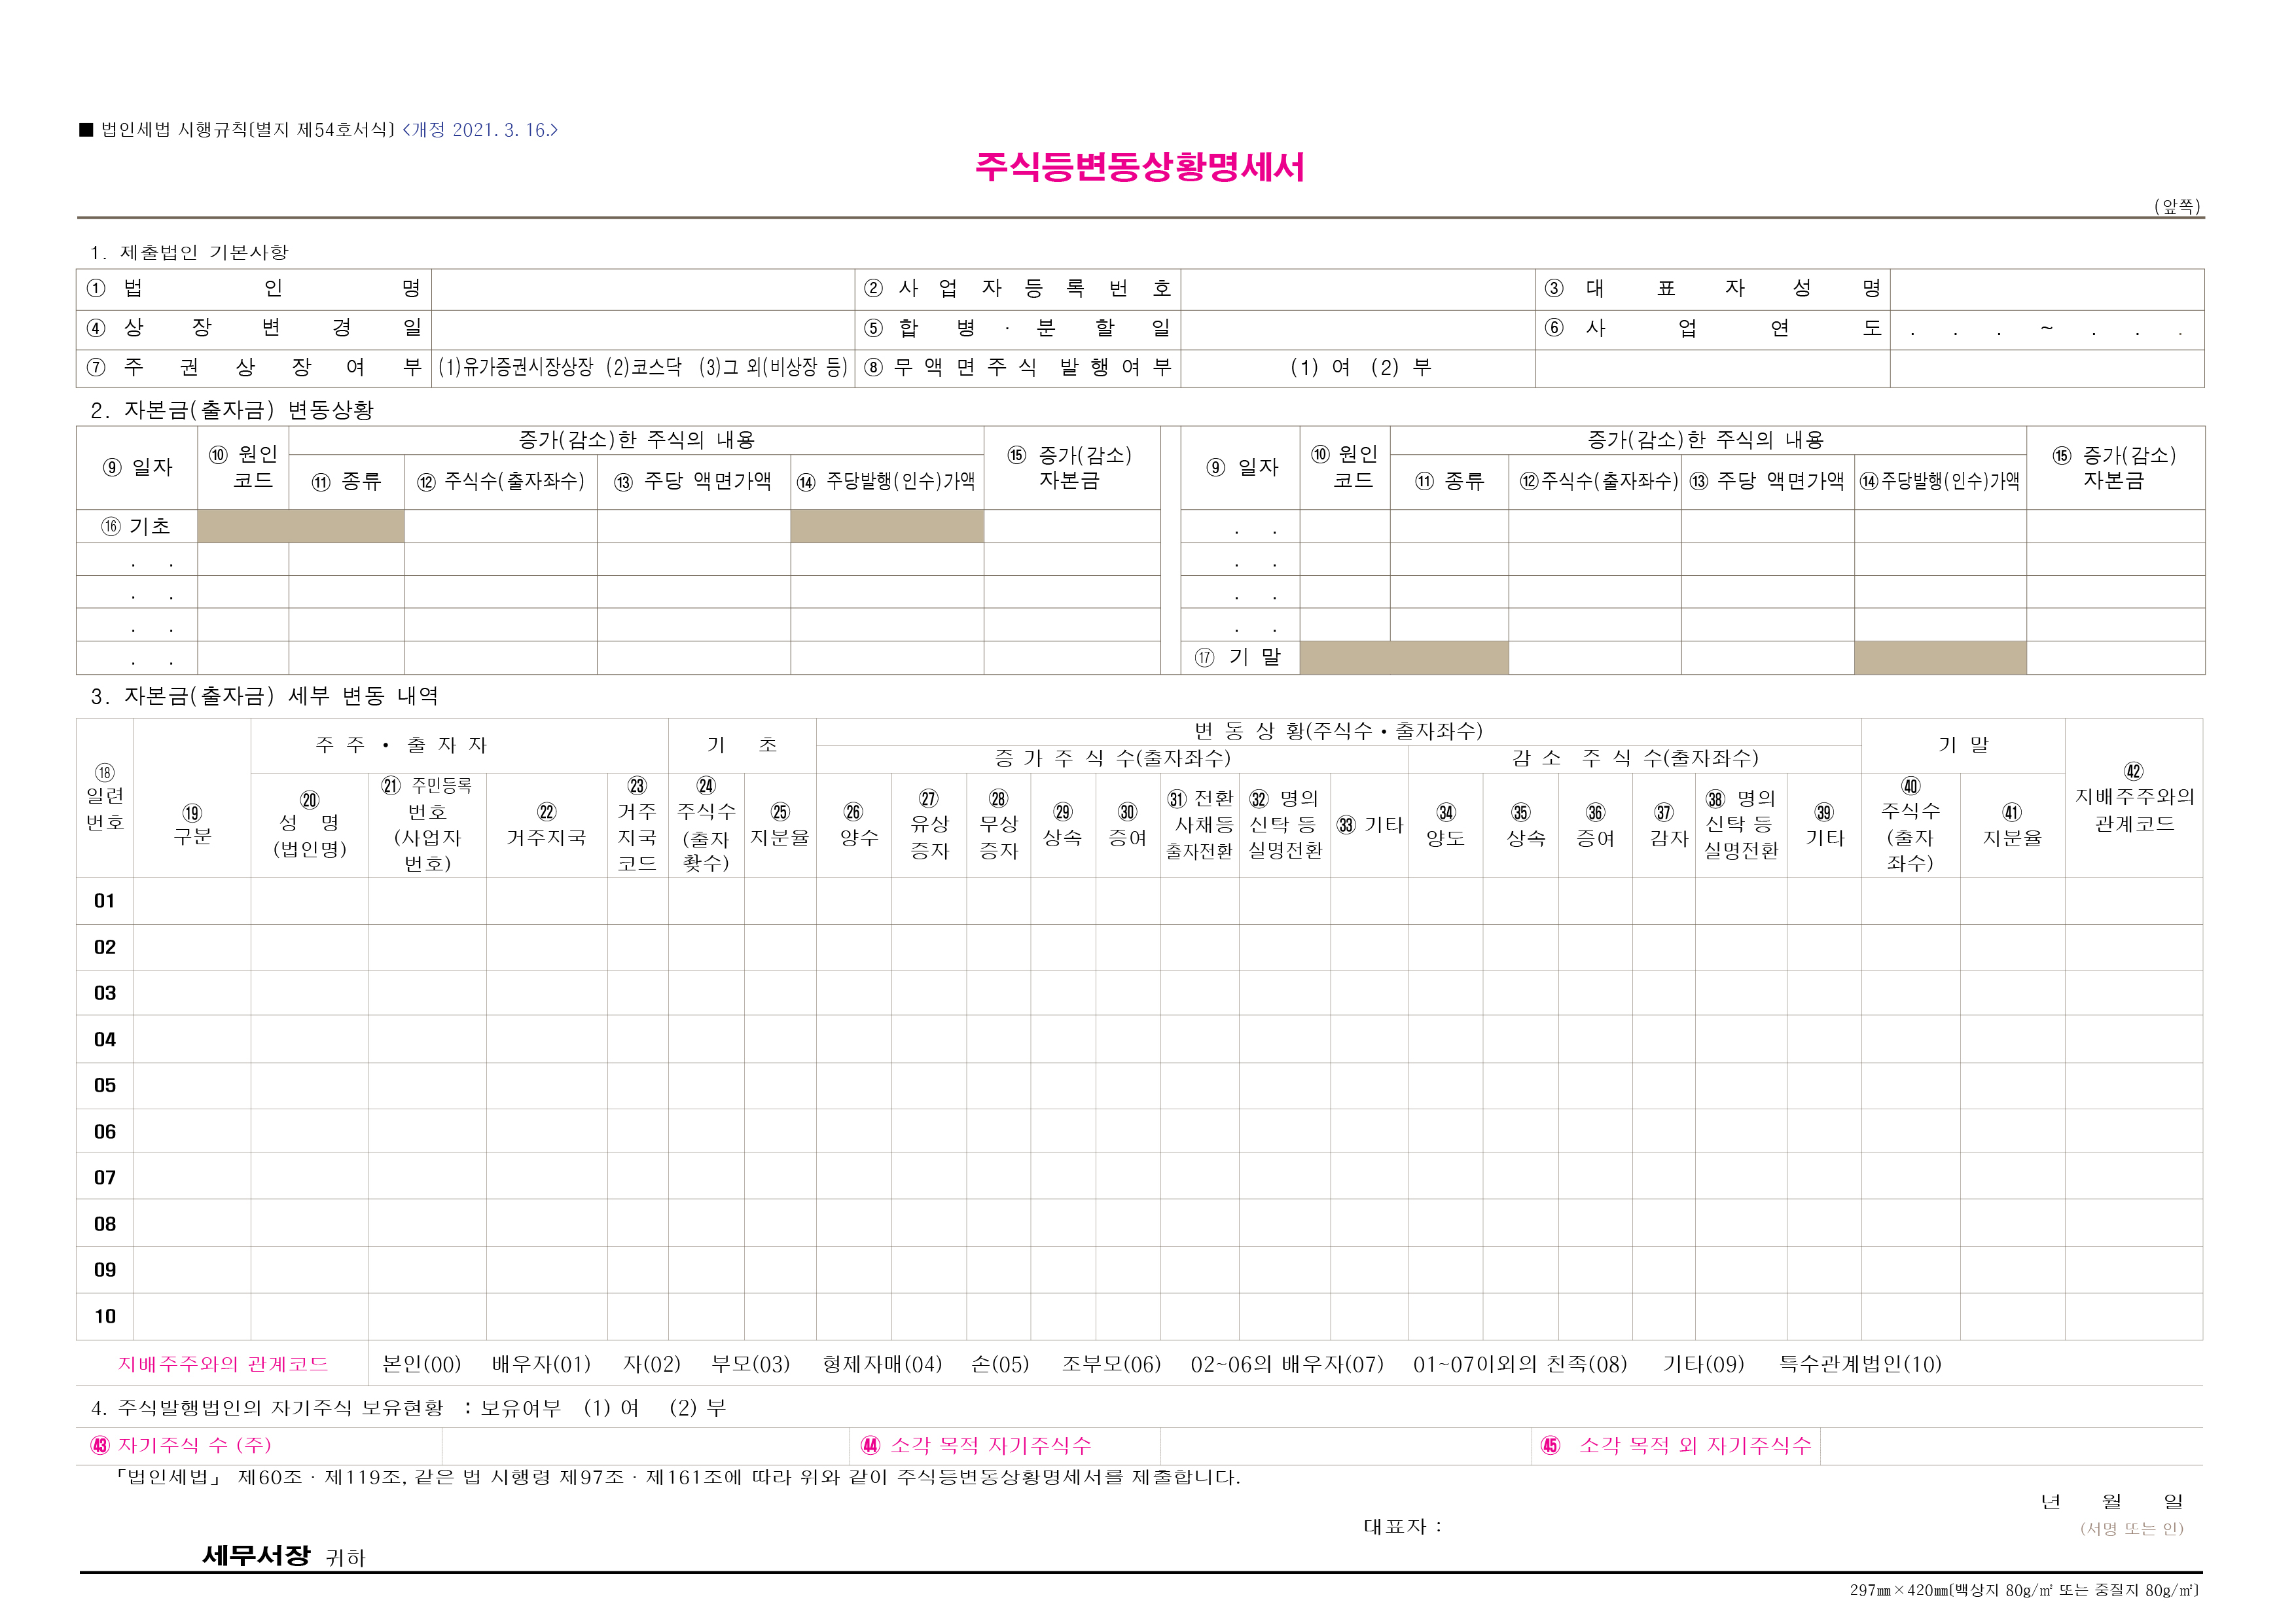Click the 법인명 input field
2296x1623 pixels.
point(642,289)
